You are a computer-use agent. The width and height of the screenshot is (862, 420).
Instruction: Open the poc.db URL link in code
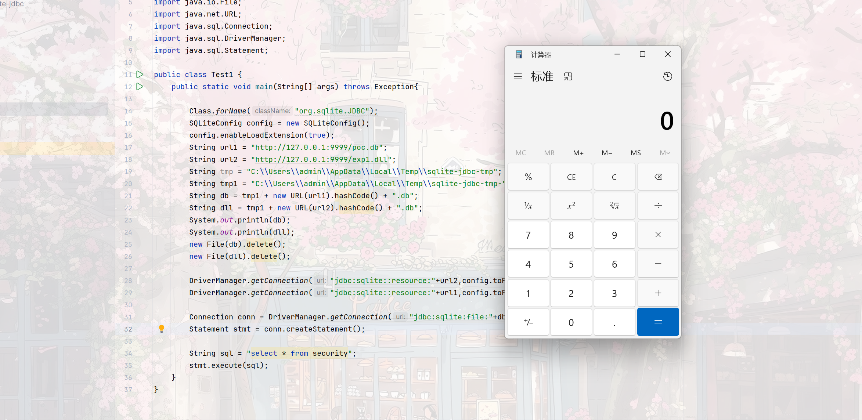pos(317,147)
